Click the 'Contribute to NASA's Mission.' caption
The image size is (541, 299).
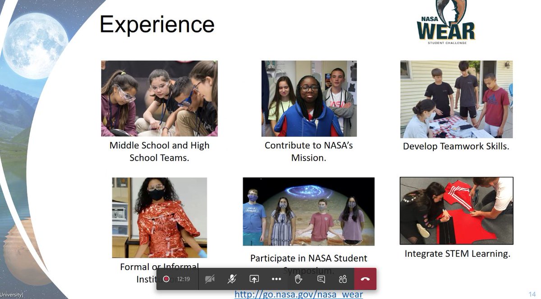(x=309, y=152)
